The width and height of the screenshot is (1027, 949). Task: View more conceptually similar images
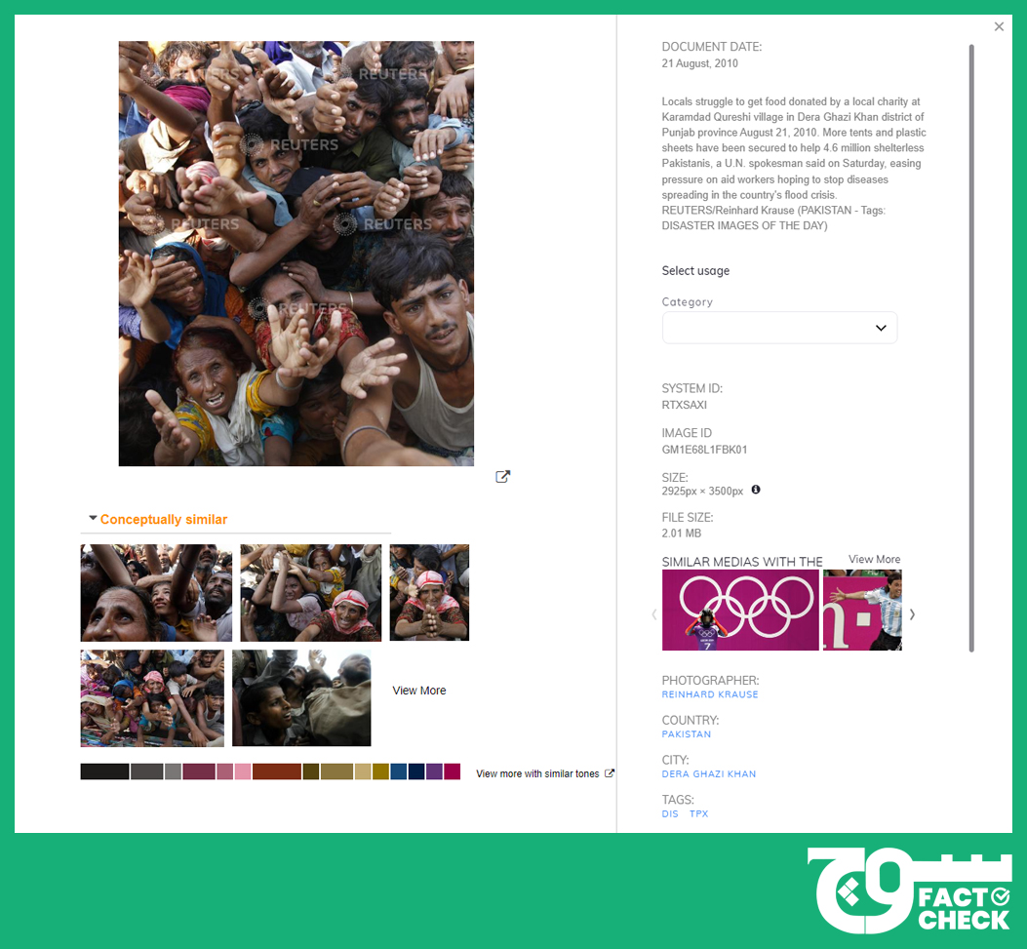(x=419, y=691)
